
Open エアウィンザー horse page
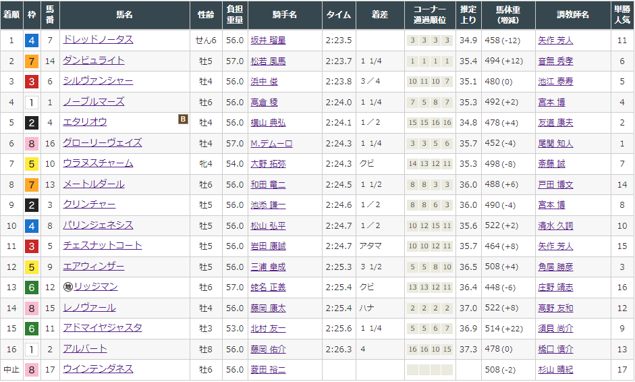[x=94, y=267]
